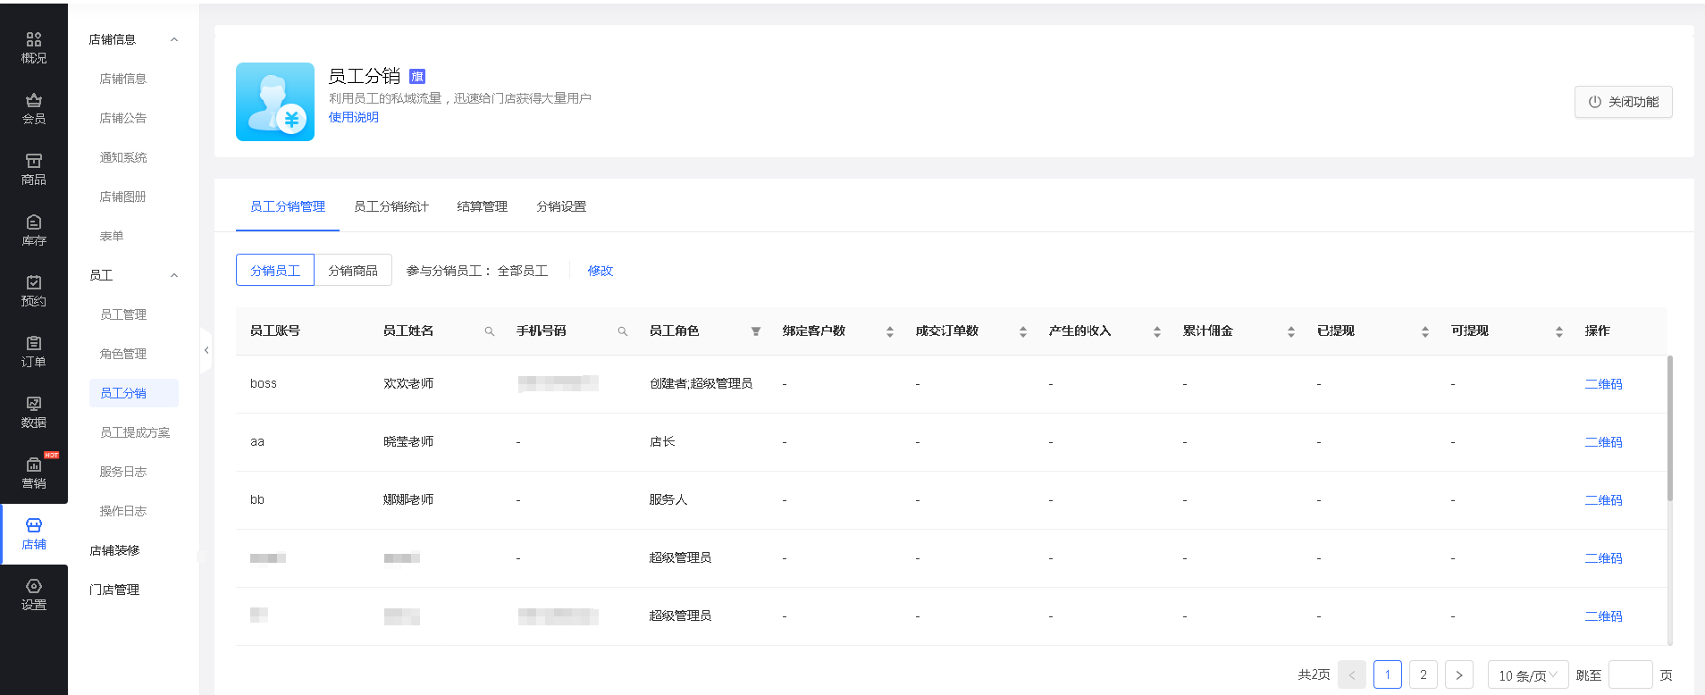Open 二维码 link for 晓莹老师 row
This screenshot has width=1705, height=695.
tap(1604, 442)
